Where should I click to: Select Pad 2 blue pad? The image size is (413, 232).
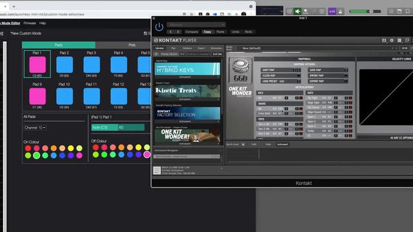pyautogui.click(x=65, y=64)
